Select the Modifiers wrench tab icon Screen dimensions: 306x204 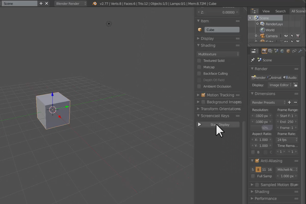coord(300,51)
